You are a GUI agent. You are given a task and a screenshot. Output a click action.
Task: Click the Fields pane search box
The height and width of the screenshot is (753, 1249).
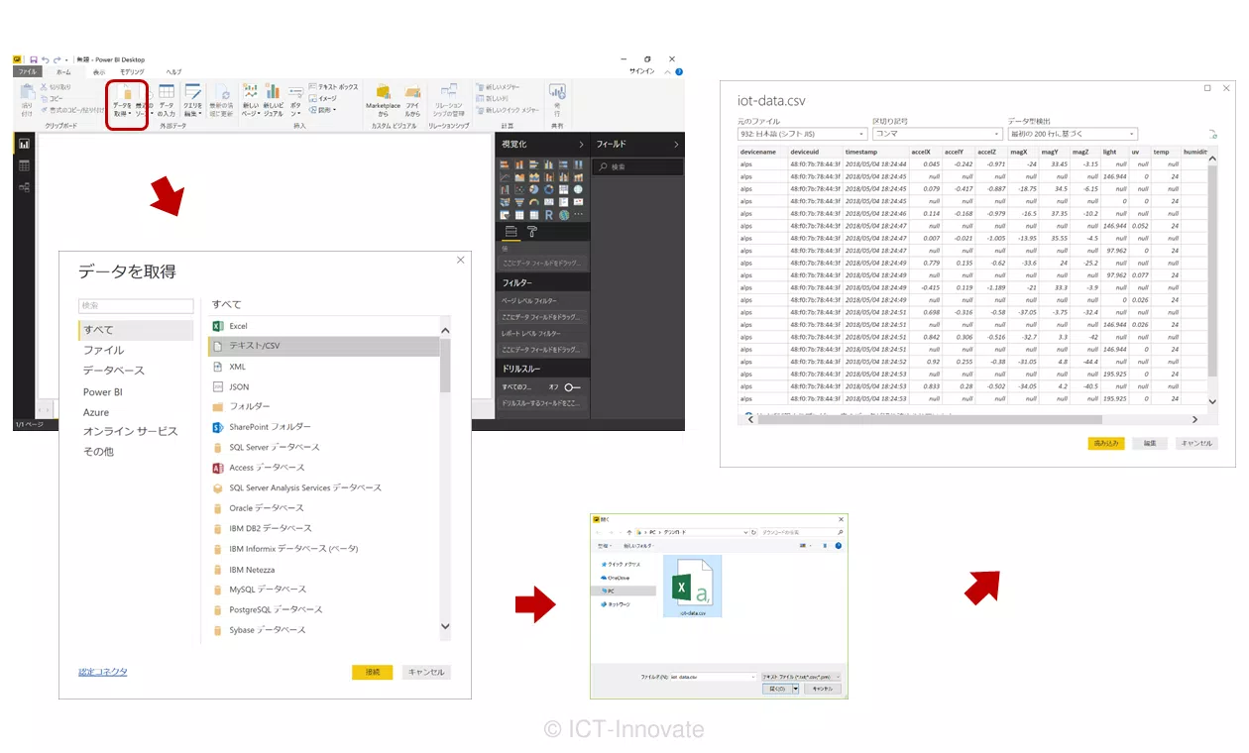[638, 167]
